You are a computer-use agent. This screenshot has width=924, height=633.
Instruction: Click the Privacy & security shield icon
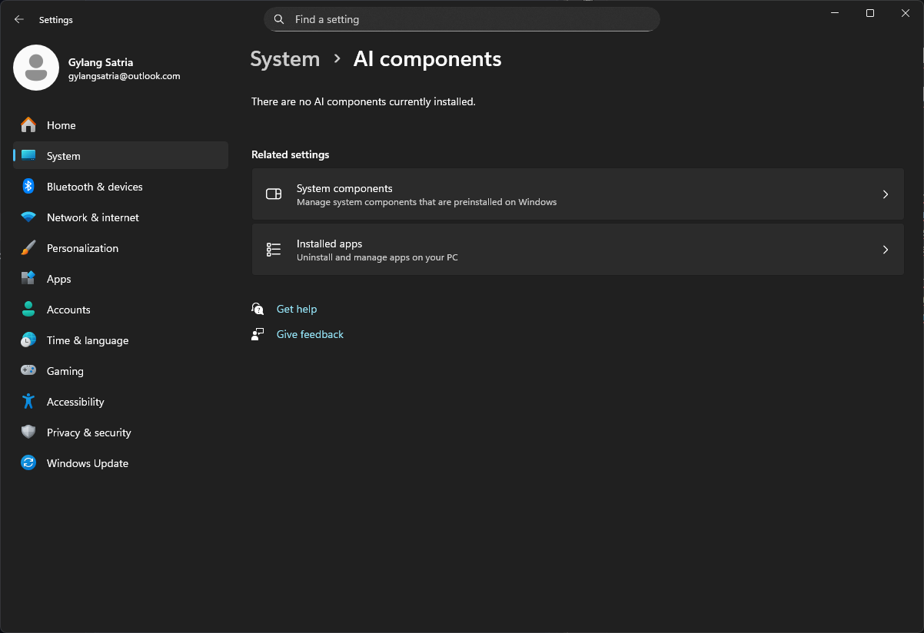coord(28,432)
